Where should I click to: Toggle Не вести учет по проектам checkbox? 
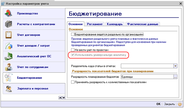coord(73,50)
